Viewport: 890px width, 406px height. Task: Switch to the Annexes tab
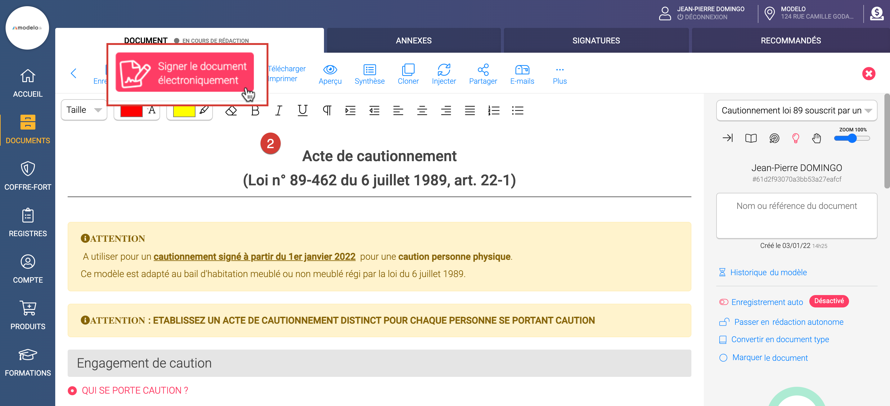413,41
